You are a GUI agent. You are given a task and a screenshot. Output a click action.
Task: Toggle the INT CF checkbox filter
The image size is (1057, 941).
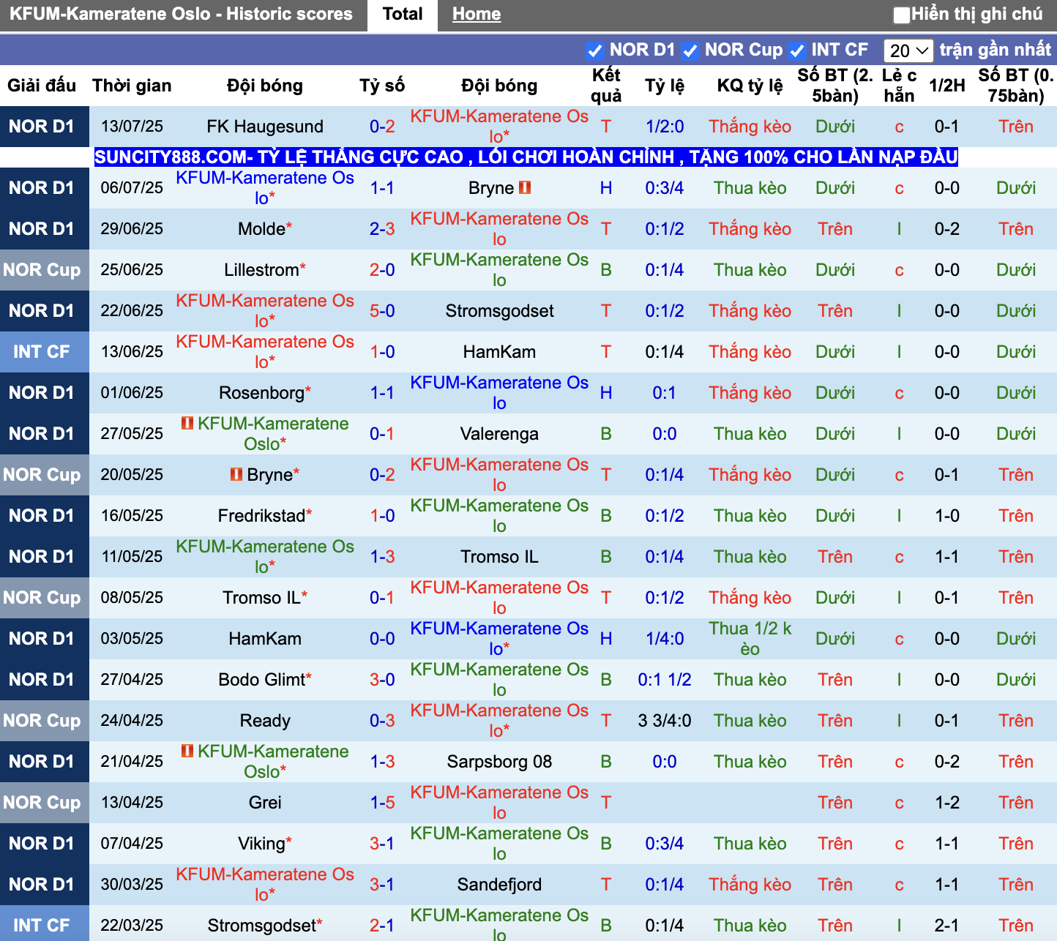797,51
